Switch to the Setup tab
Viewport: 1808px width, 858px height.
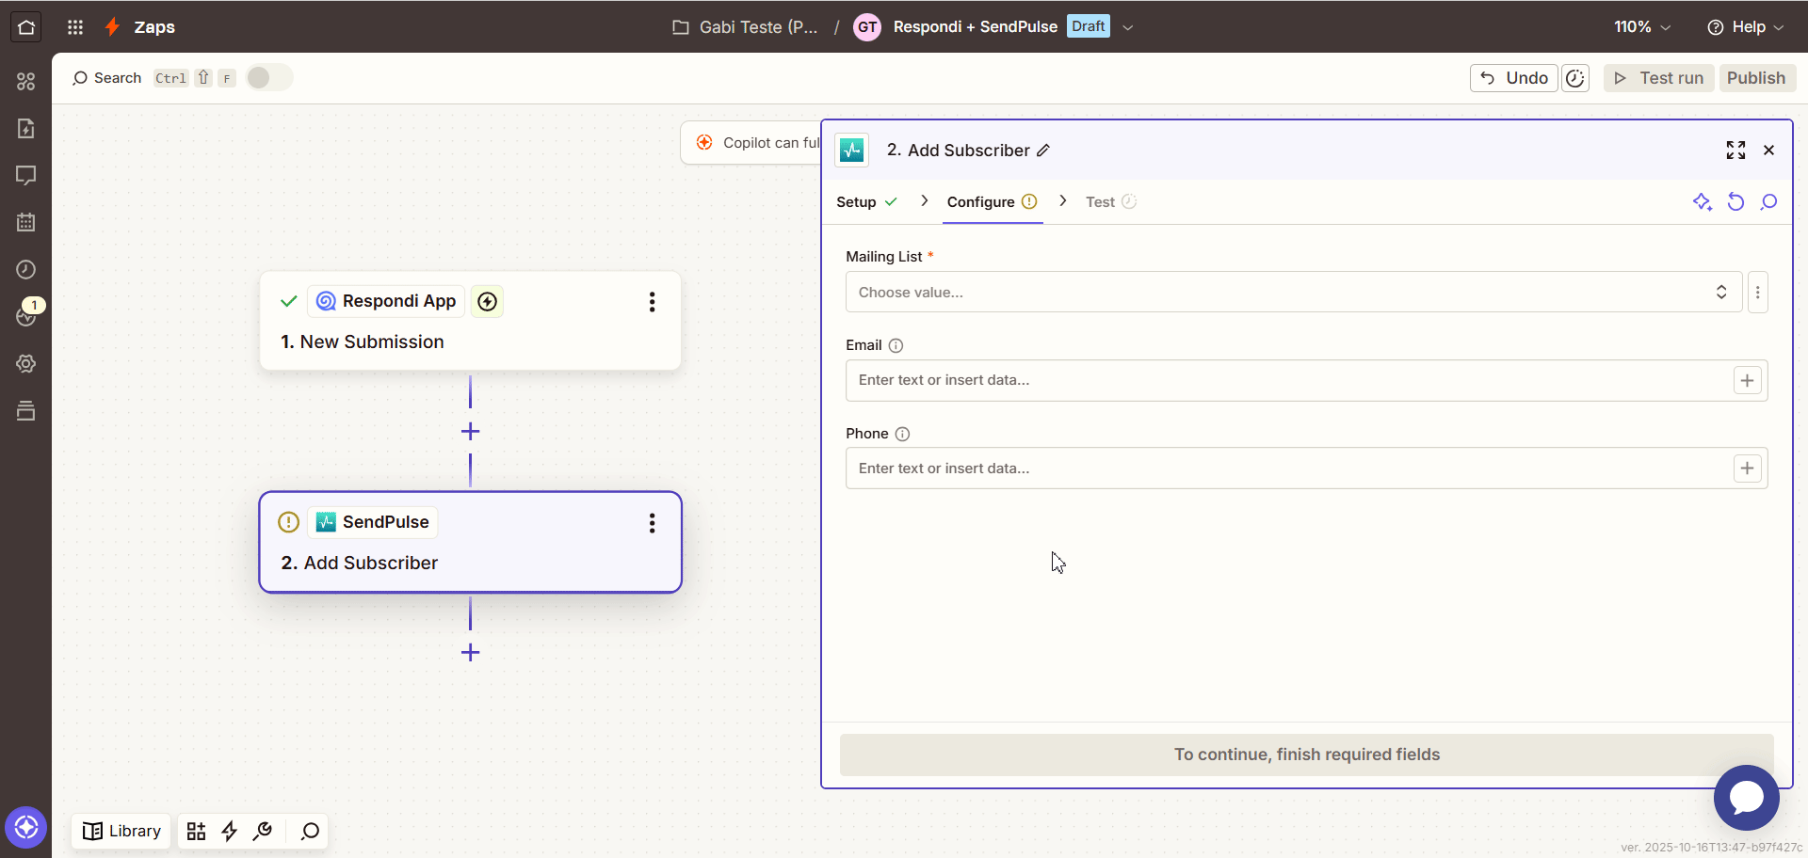(x=866, y=202)
